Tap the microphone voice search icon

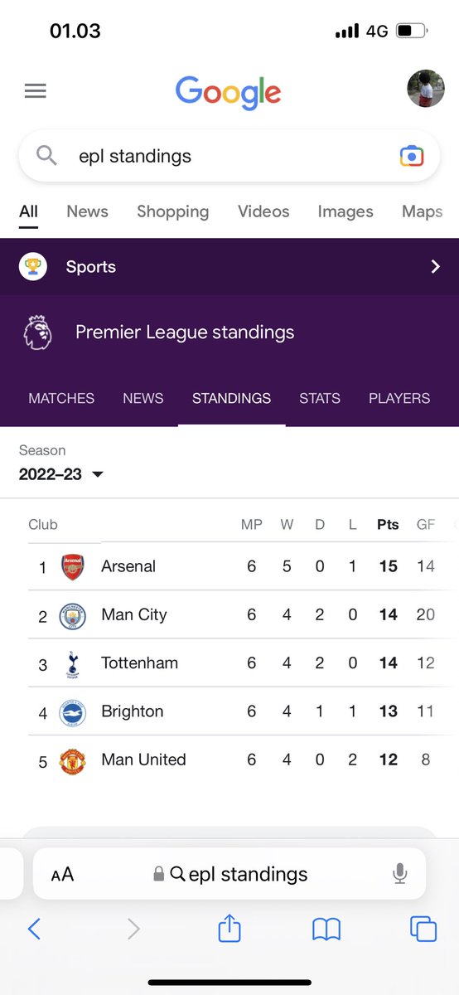pyautogui.click(x=400, y=873)
